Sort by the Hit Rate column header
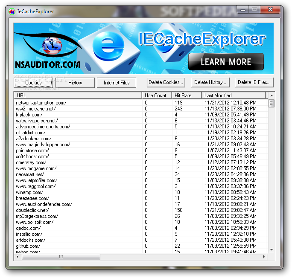 coord(187,96)
